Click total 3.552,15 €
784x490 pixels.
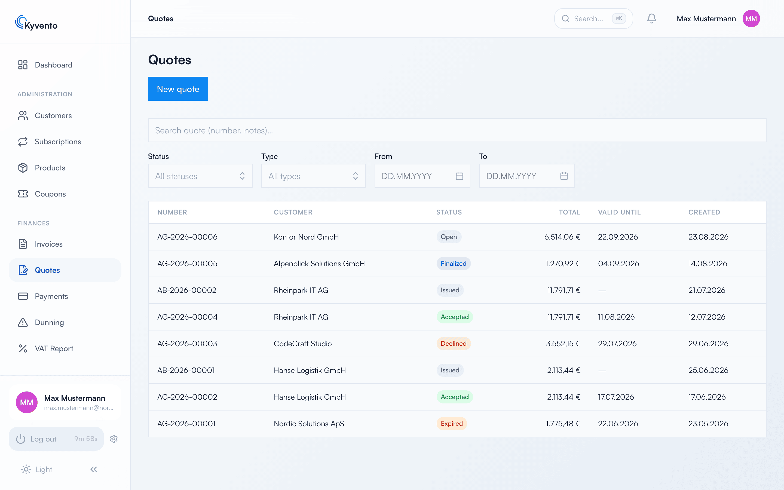tap(563, 344)
